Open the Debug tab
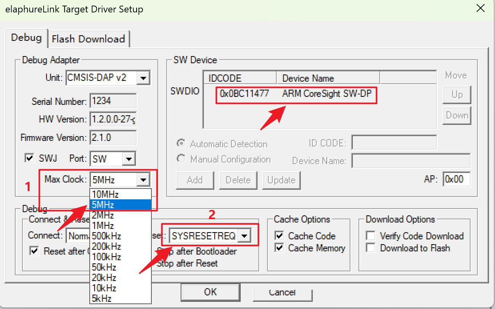495x309 pixels. tap(26, 38)
